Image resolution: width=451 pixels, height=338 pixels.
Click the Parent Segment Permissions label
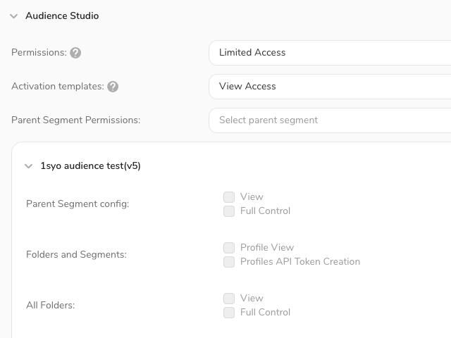click(75, 120)
